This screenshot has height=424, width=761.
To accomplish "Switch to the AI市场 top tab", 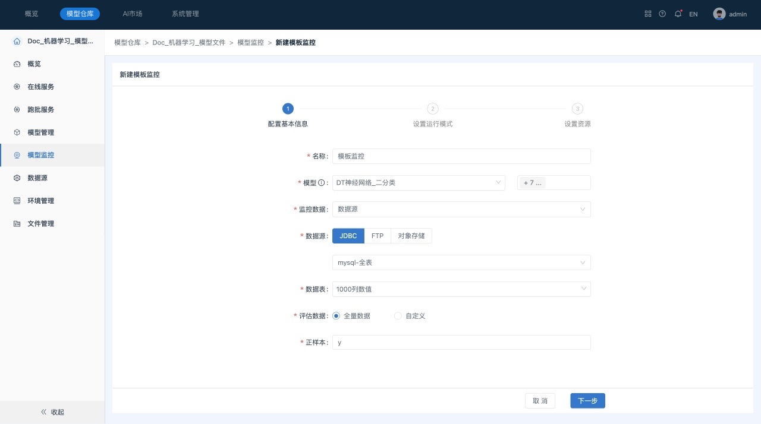I will coord(132,14).
